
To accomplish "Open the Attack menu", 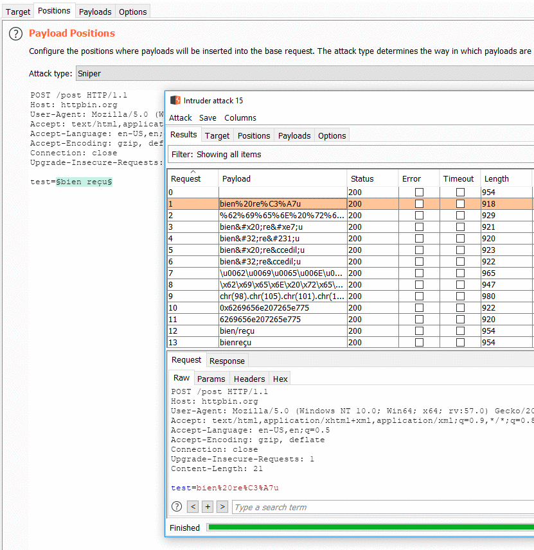I will tap(181, 117).
